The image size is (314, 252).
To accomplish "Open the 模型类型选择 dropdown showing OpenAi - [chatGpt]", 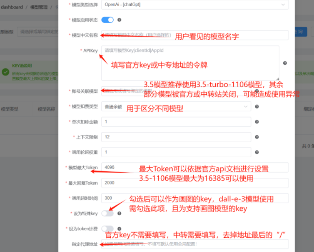I will (195, 4).
